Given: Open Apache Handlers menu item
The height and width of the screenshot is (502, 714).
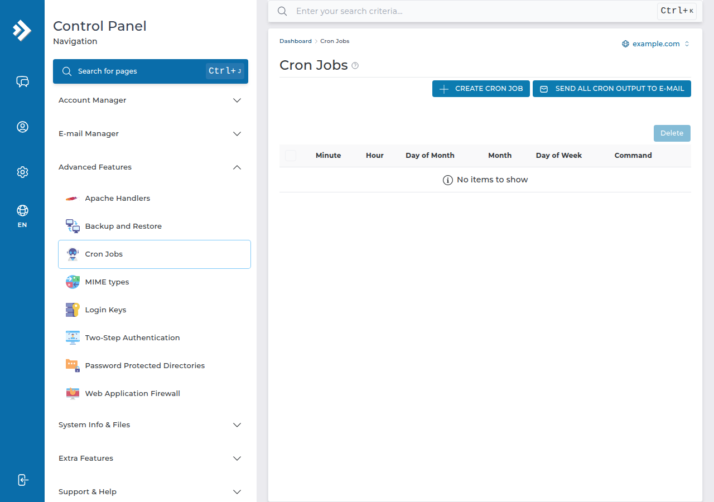Looking at the screenshot, I should pyautogui.click(x=155, y=199).
